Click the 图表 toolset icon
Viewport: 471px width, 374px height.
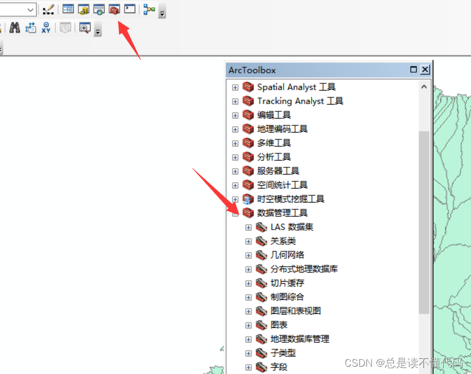261,325
